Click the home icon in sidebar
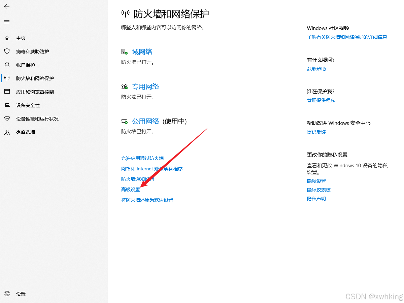This screenshot has width=404, height=303. point(7,38)
